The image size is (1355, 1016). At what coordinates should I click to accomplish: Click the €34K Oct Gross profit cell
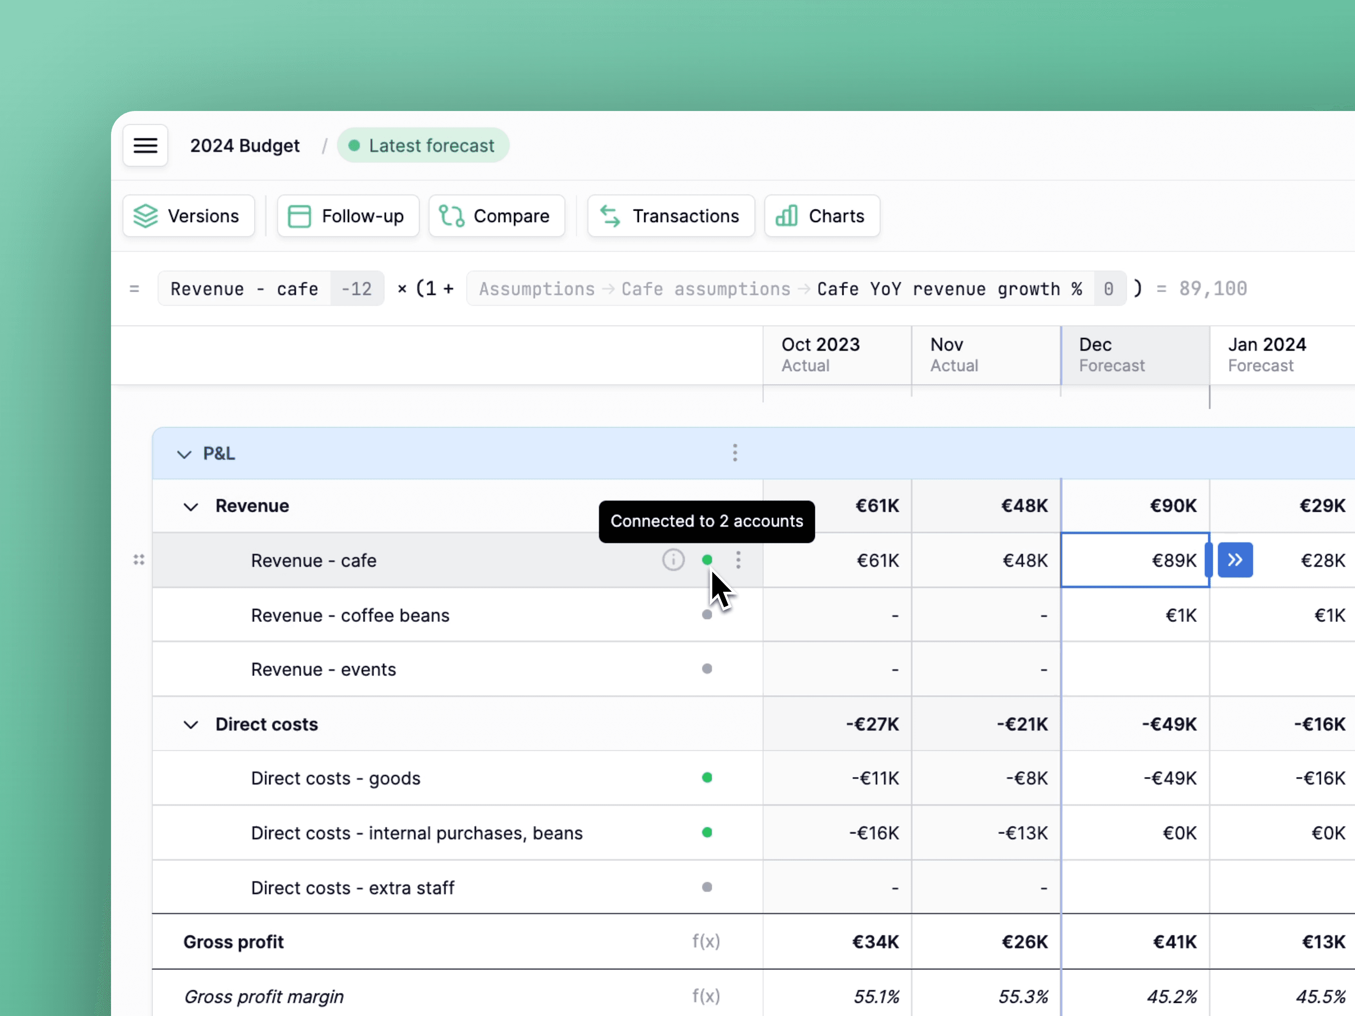pos(837,942)
